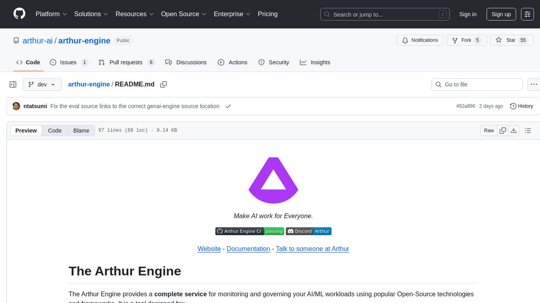Open the GitHub homepage logo

pos(19,14)
